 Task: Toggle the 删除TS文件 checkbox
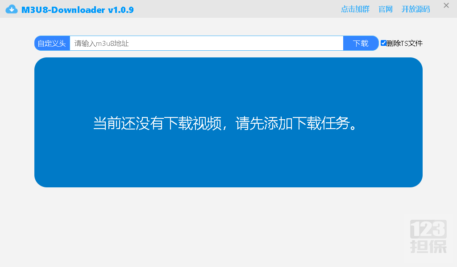pos(383,43)
